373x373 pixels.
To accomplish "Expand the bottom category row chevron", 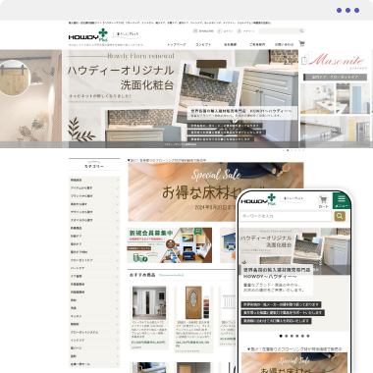I will [x=118, y=364].
